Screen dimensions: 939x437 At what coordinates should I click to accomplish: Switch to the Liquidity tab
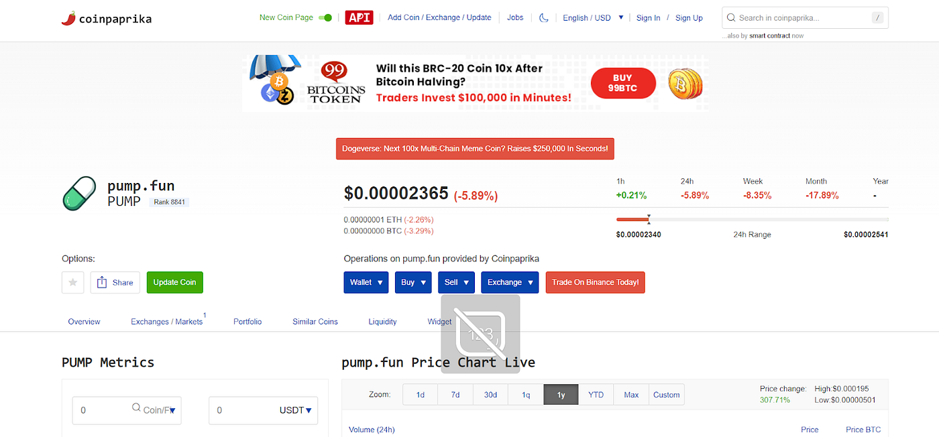tap(382, 322)
